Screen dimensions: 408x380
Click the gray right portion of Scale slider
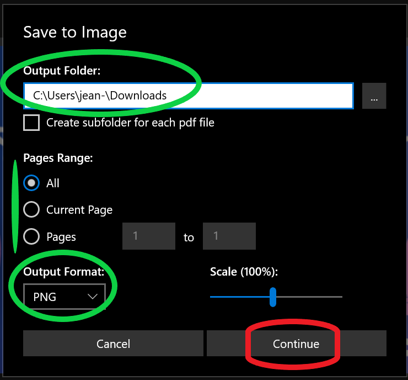tap(309, 297)
